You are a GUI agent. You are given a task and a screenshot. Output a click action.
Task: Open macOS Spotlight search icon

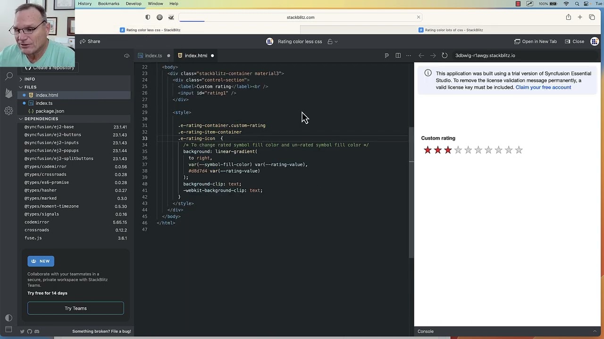[x=577, y=4]
